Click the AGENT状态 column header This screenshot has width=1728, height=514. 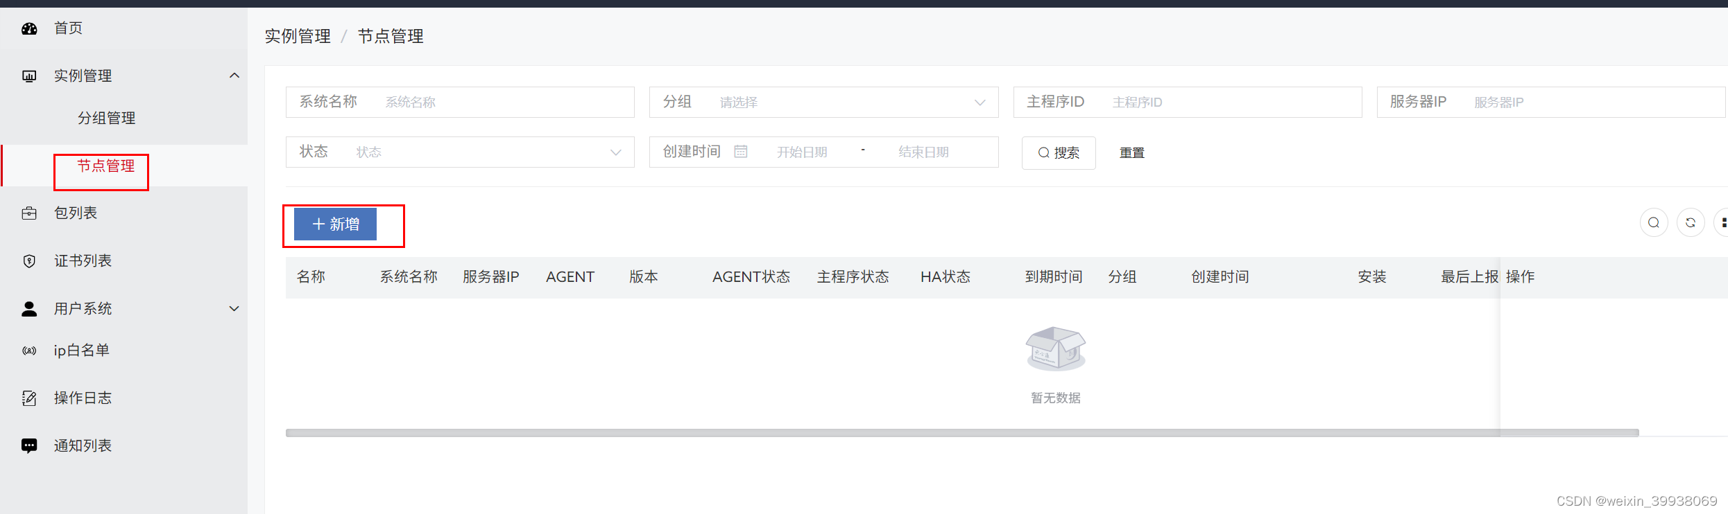click(x=751, y=277)
